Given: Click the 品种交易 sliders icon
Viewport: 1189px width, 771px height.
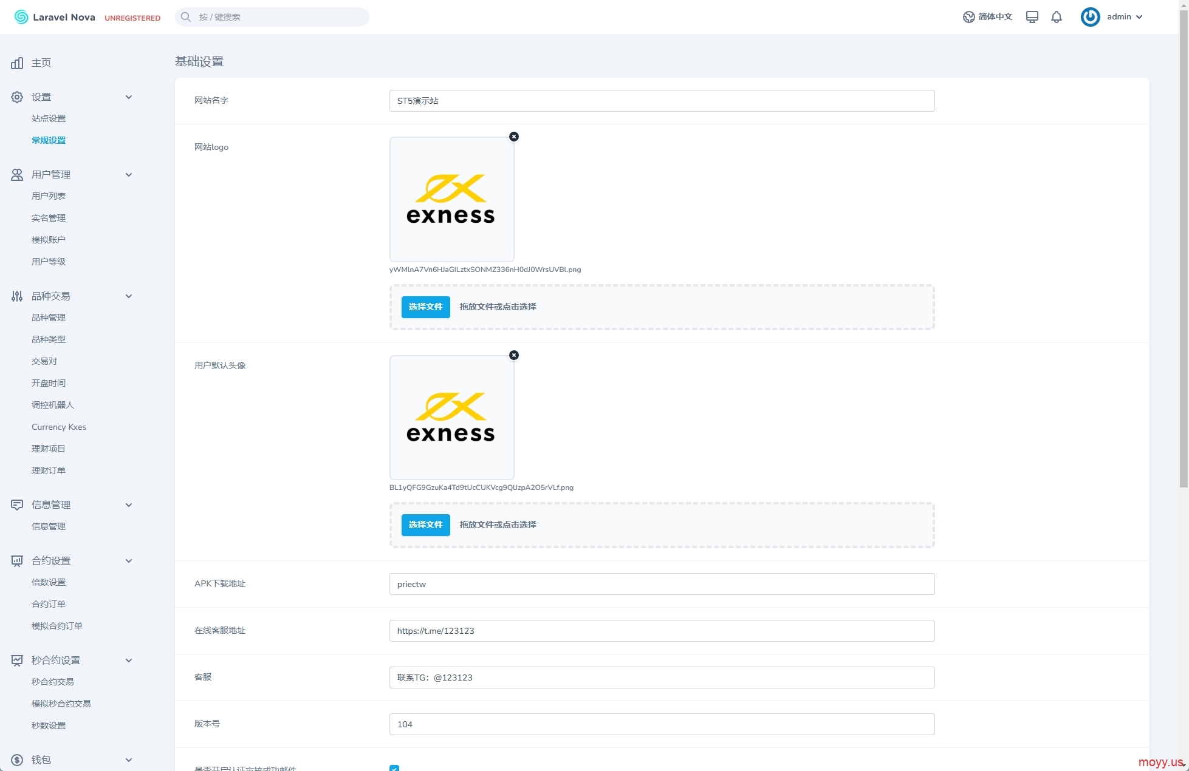Looking at the screenshot, I should coord(17,296).
